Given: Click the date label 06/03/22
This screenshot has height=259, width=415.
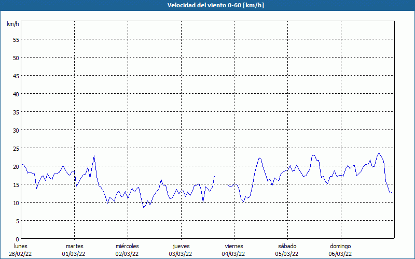Looking at the screenshot, I should pos(340,254).
